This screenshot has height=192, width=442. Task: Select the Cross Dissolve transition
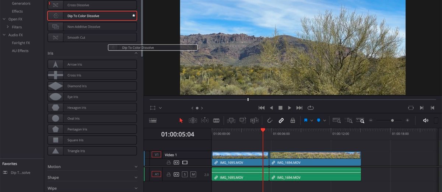(x=92, y=5)
